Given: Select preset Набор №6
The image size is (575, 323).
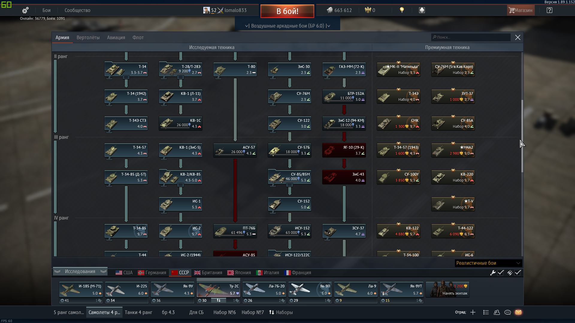Looking at the screenshot, I should (225, 312).
